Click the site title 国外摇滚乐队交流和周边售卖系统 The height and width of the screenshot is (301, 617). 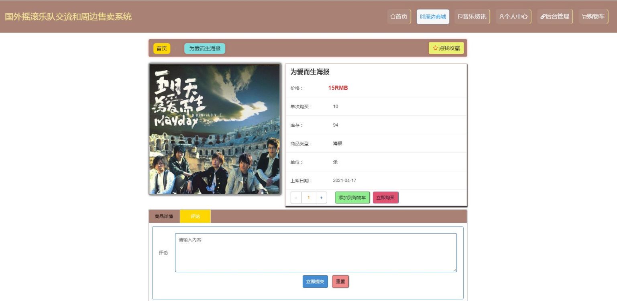(x=68, y=17)
